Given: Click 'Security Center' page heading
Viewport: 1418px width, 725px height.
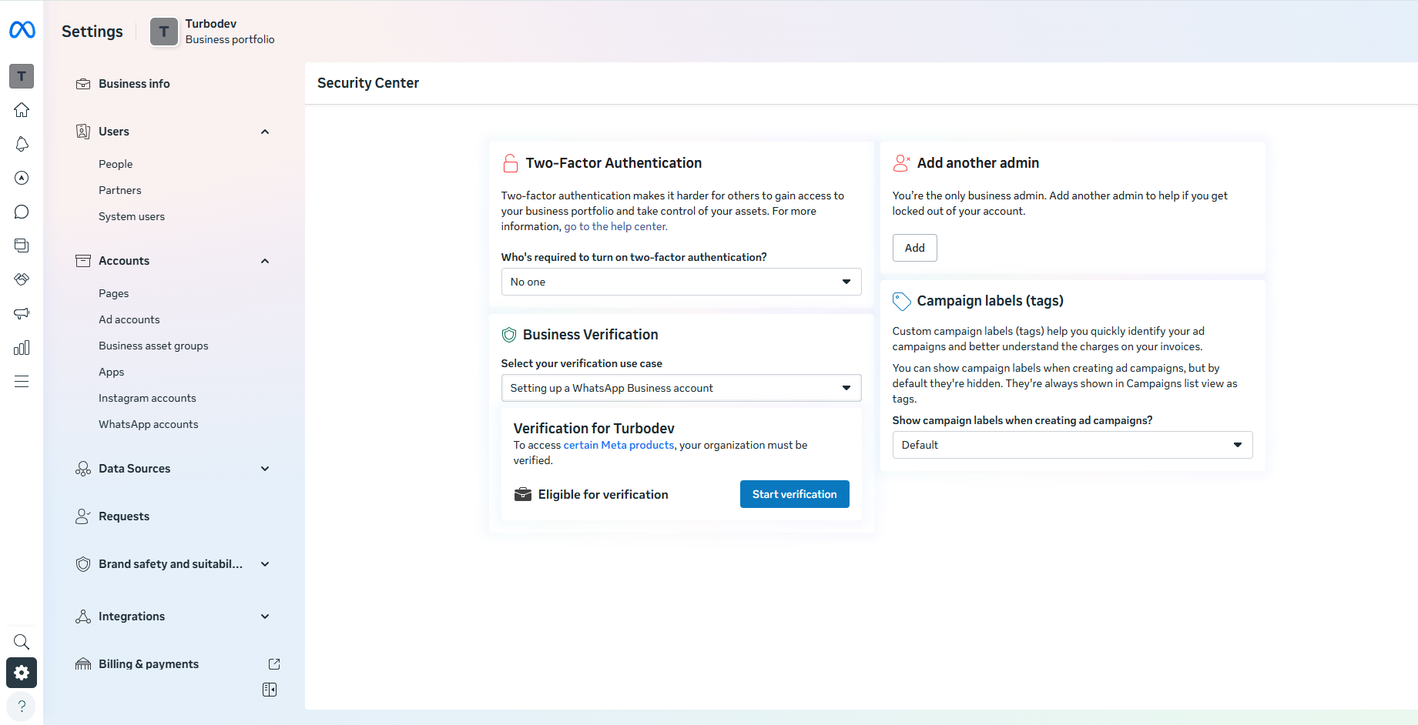Looking at the screenshot, I should click(x=368, y=83).
